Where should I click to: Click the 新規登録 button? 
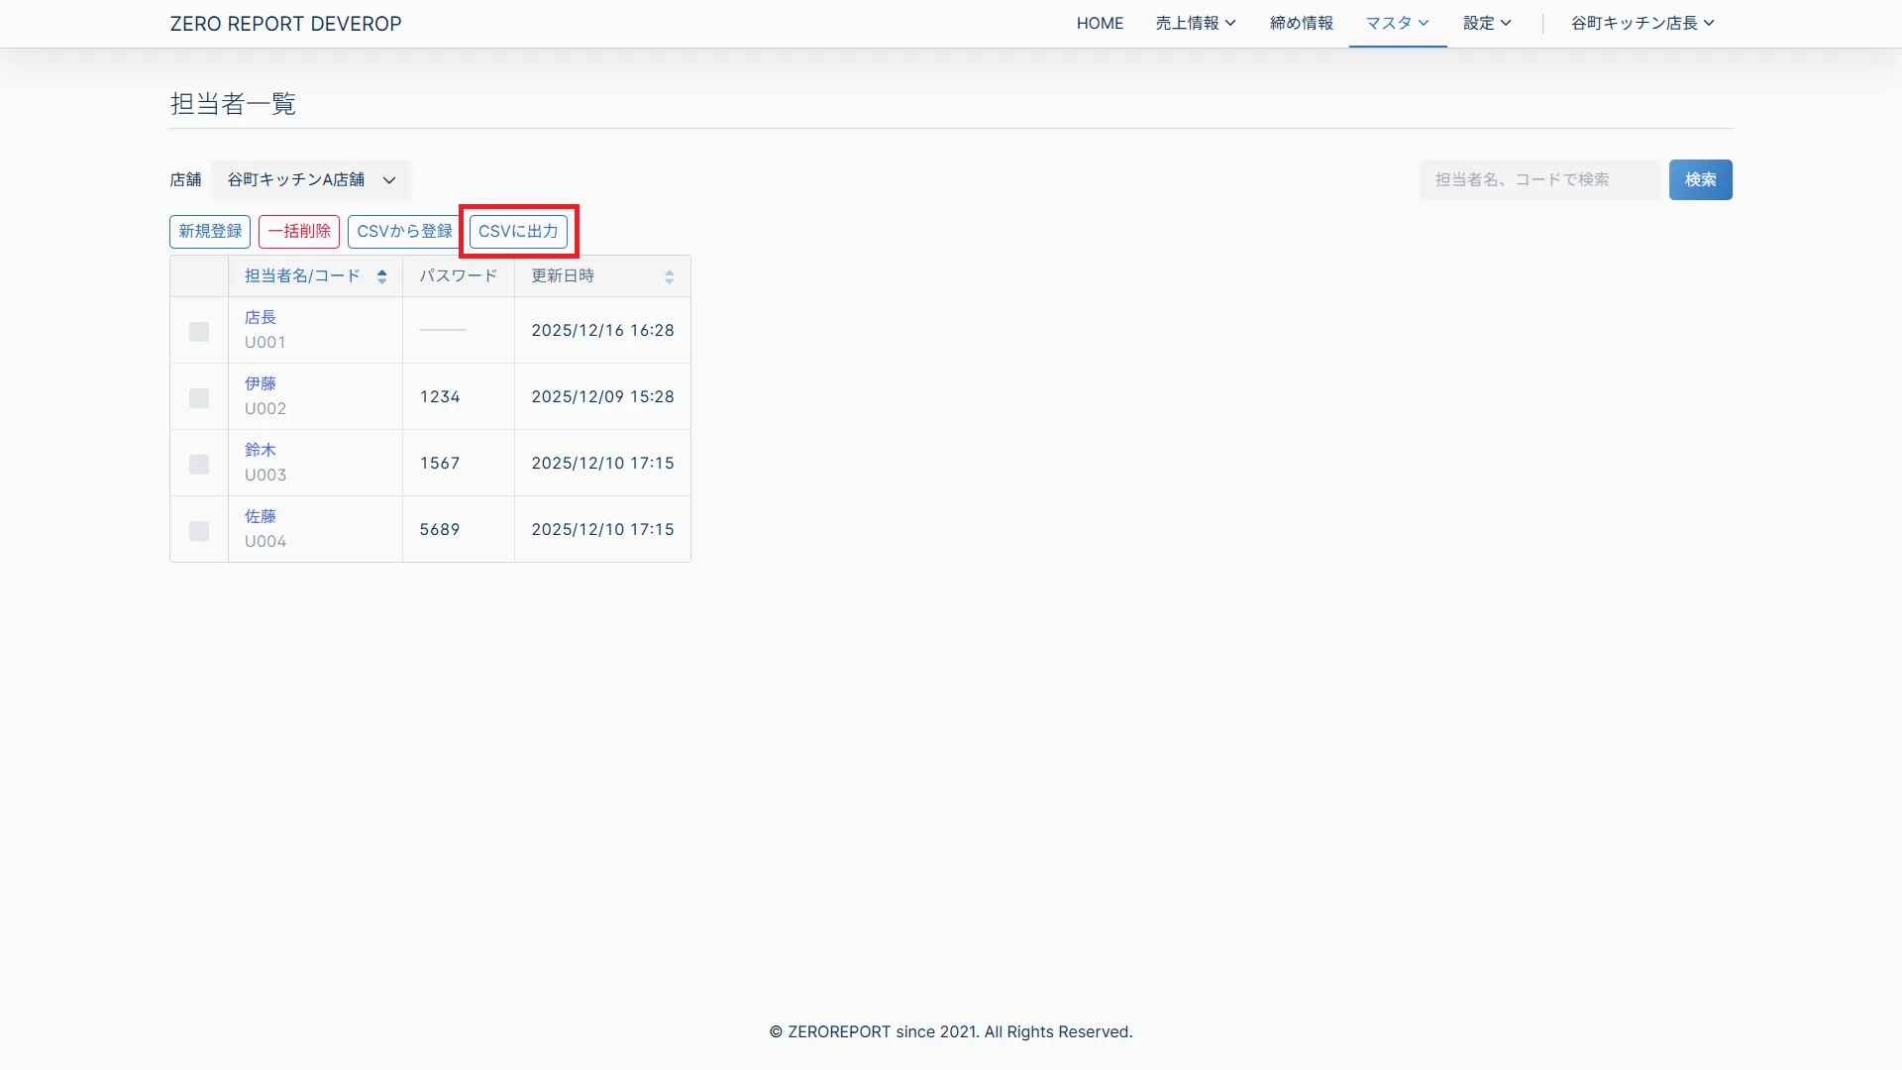point(210,231)
